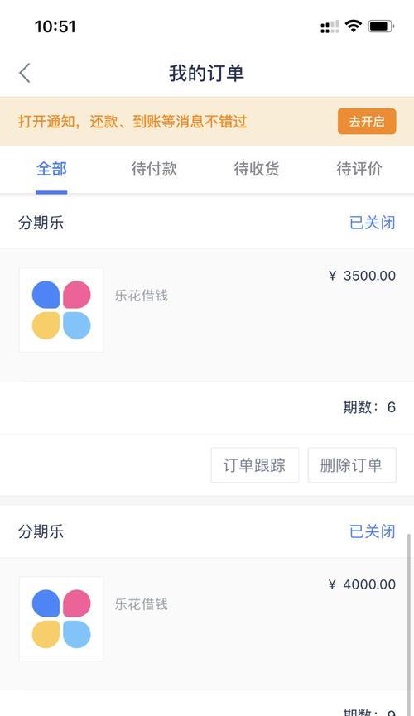
Task: Tap the cellular signal icon
Action: 330,26
